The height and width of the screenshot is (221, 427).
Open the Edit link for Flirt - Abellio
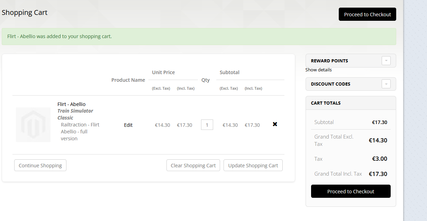[128, 125]
